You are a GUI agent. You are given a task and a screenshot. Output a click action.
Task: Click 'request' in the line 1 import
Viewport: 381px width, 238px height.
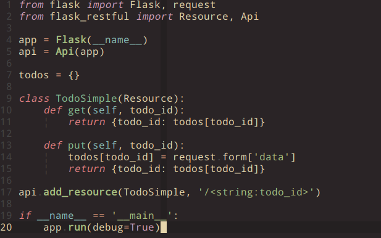pyautogui.click(x=194, y=5)
